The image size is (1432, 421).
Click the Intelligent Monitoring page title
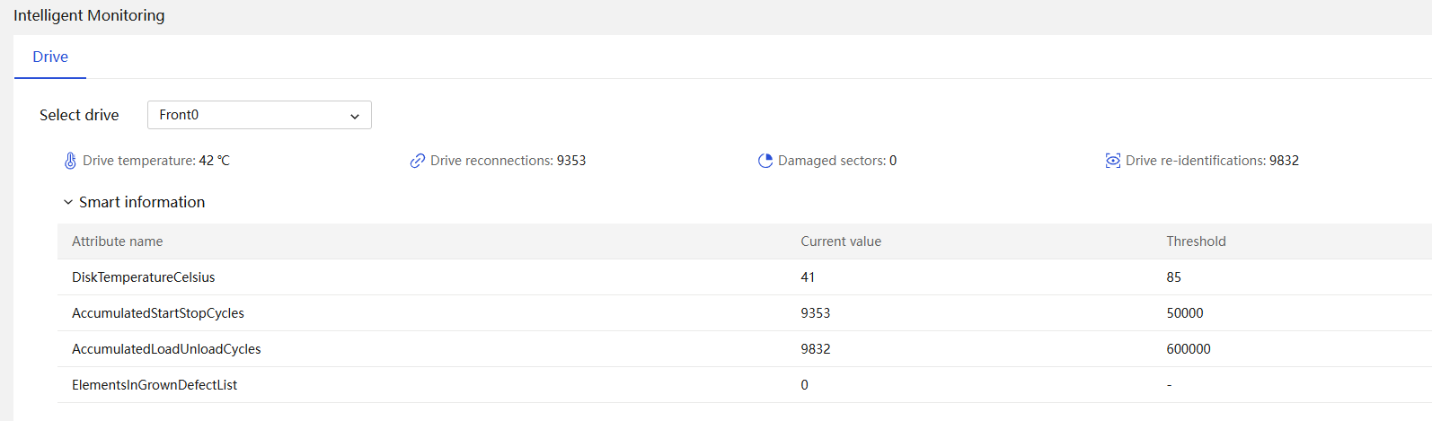tap(89, 15)
